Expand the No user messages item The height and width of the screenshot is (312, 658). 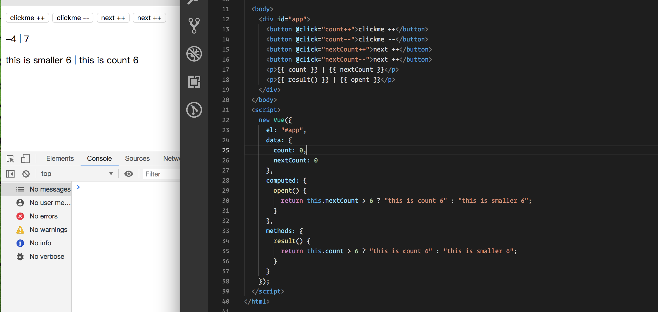pos(50,203)
